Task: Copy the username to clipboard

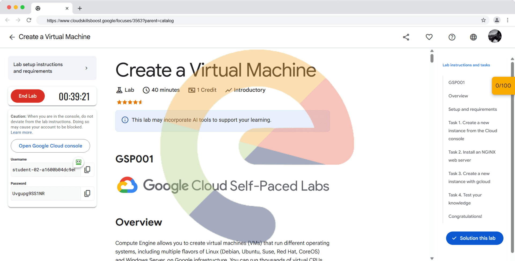Action: click(x=87, y=170)
